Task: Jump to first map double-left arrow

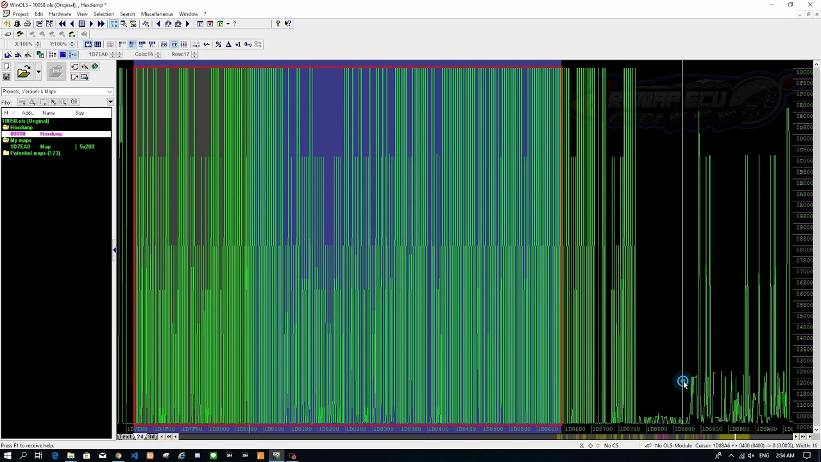Action: (62, 24)
